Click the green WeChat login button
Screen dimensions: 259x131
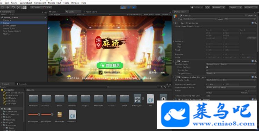[110, 65]
